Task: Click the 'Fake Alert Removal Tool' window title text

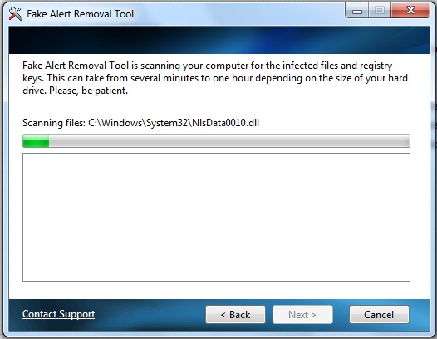Action: click(81, 13)
